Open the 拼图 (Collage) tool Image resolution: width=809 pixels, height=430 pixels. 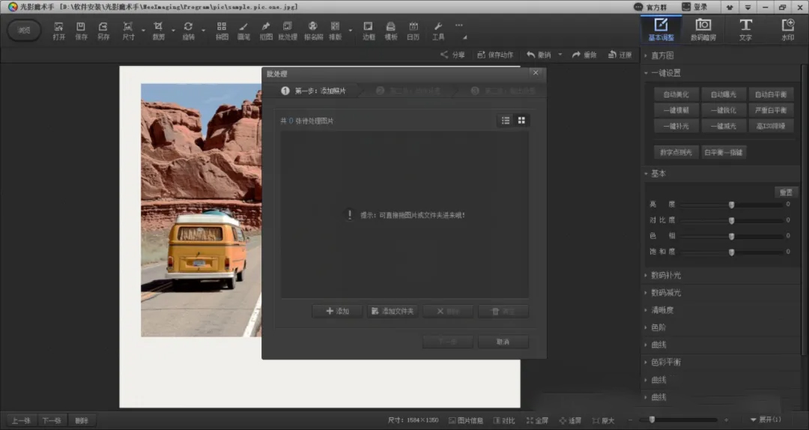click(221, 31)
